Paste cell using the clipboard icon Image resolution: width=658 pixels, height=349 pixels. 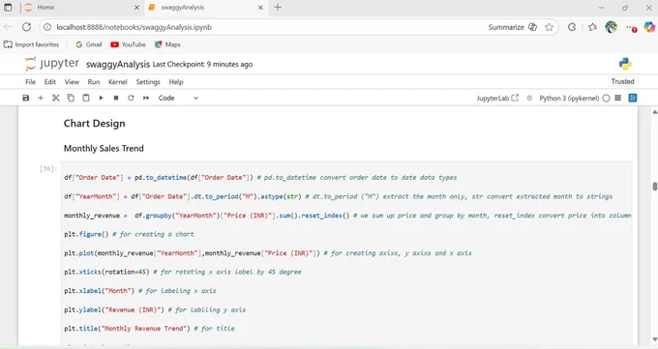click(85, 98)
